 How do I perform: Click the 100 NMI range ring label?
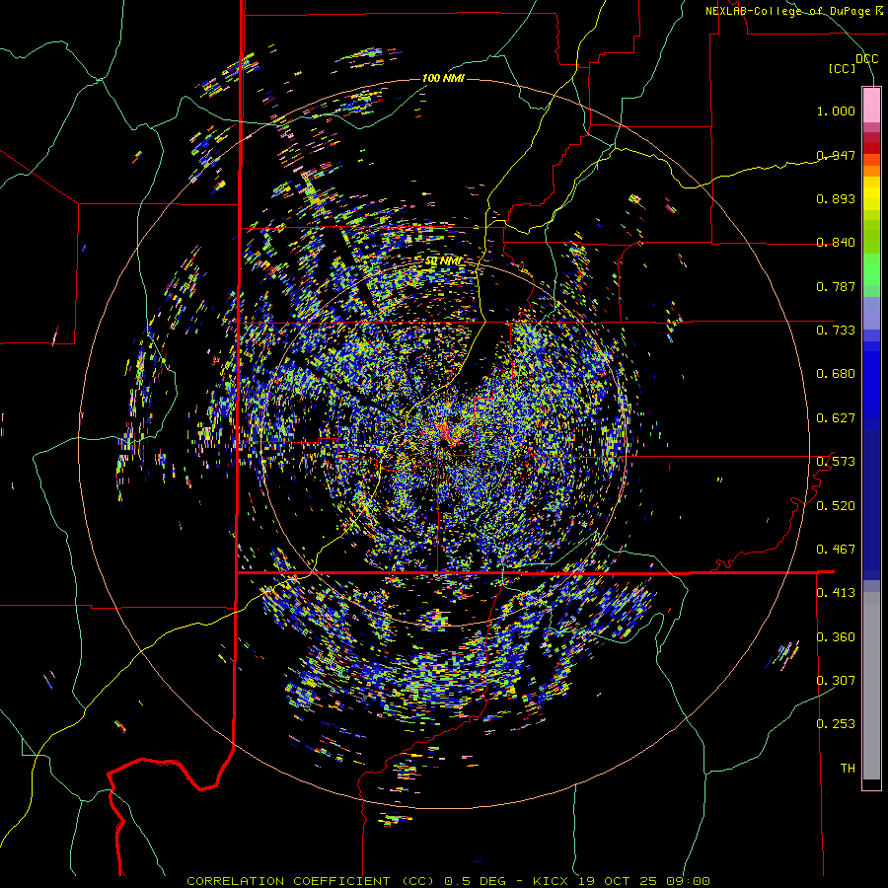pos(443,78)
